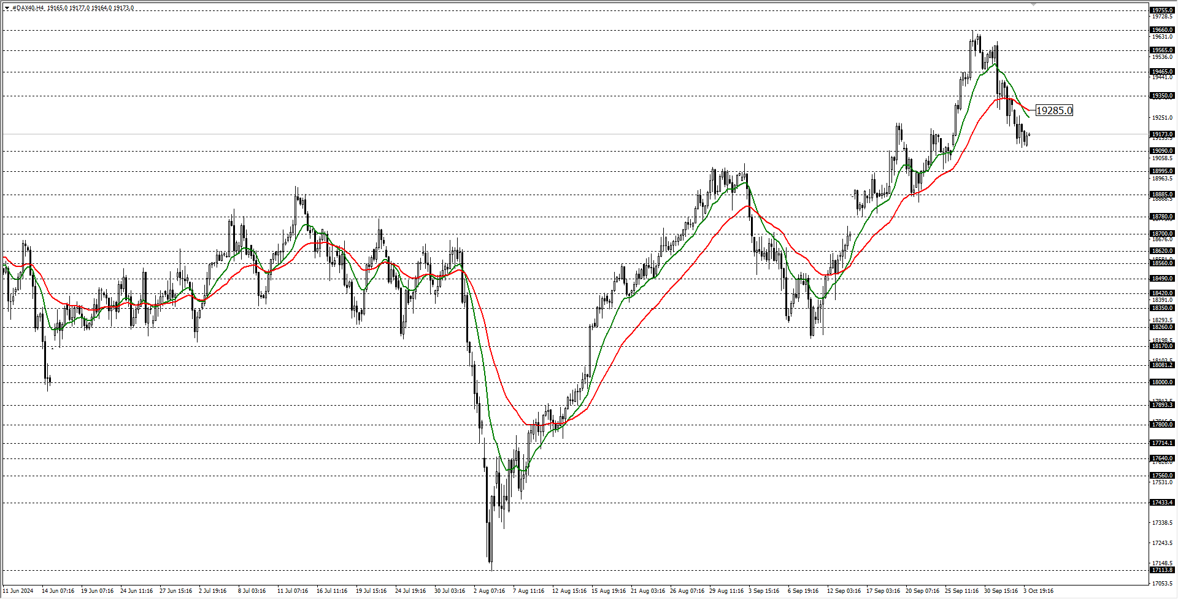Click the 7 Aug 11:16 time axis label
1178x599 pixels.
(528, 591)
